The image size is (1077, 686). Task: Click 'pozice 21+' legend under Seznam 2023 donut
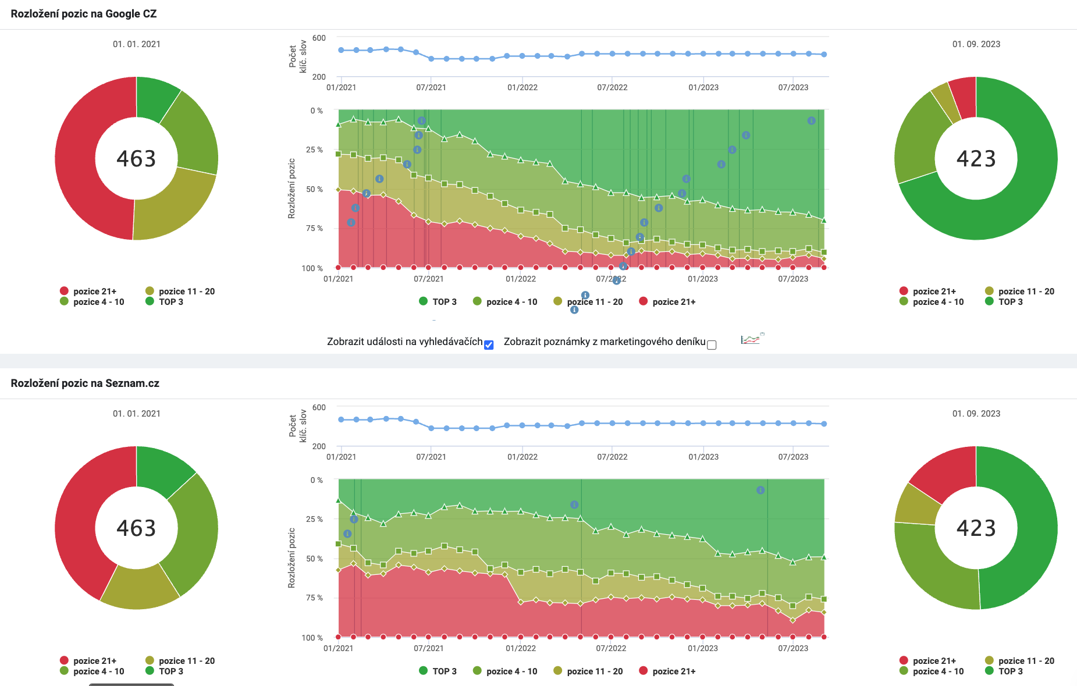click(927, 660)
